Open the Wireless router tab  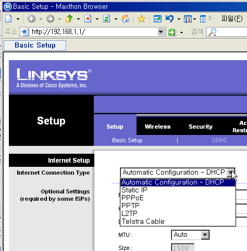[x=157, y=127]
